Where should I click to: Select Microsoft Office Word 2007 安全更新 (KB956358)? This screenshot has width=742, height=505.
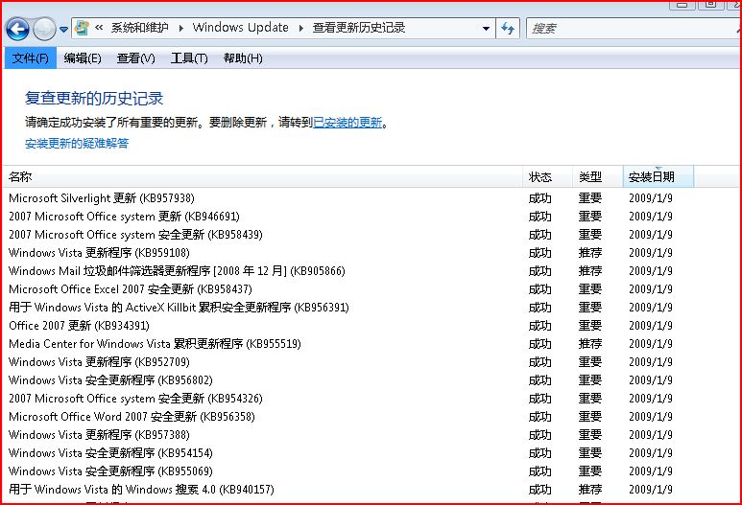[x=371, y=416]
